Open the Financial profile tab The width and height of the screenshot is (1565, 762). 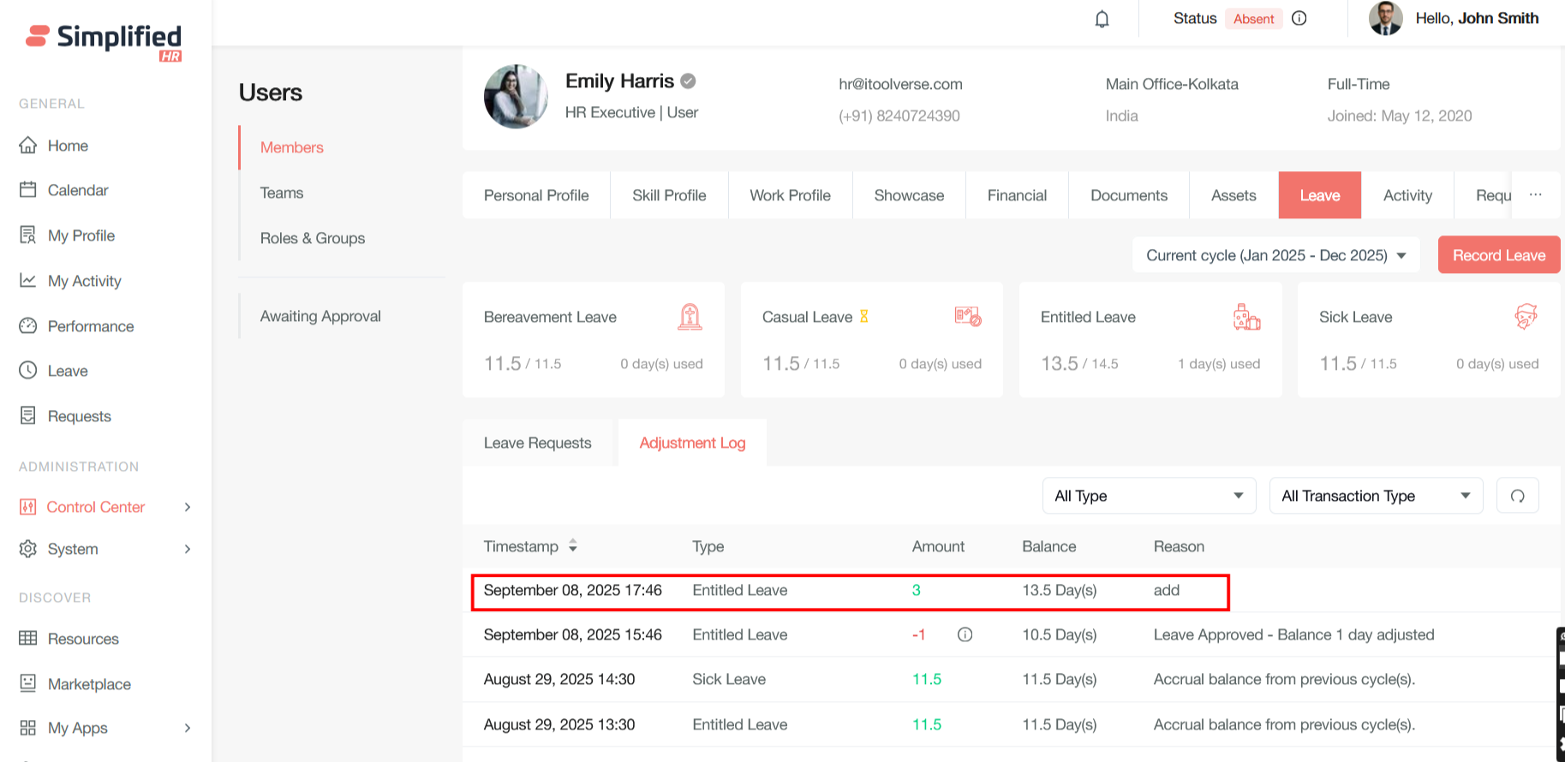[1016, 195]
